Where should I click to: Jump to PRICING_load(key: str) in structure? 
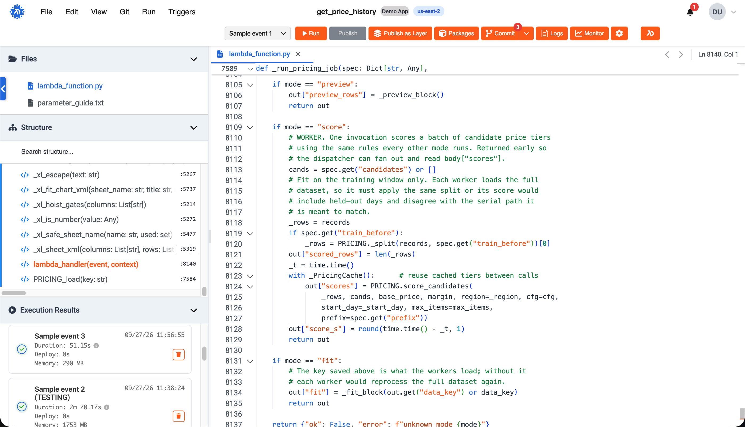tap(71, 279)
